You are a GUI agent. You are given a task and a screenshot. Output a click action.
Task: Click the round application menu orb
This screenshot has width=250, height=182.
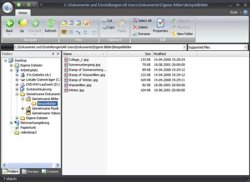click(8, 7)
